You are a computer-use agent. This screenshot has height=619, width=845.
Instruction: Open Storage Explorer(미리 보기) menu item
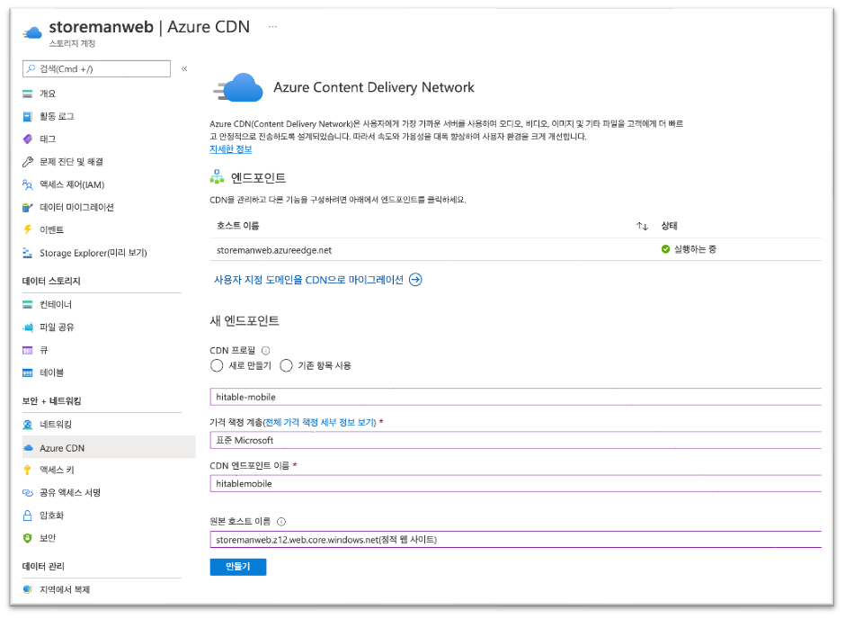pos(93,253)
